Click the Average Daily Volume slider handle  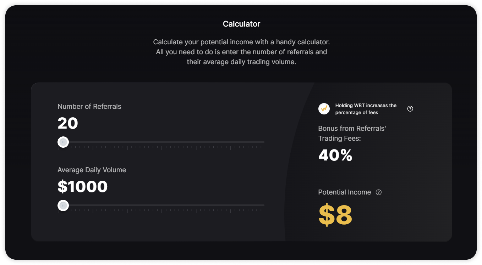pos(63,205)
